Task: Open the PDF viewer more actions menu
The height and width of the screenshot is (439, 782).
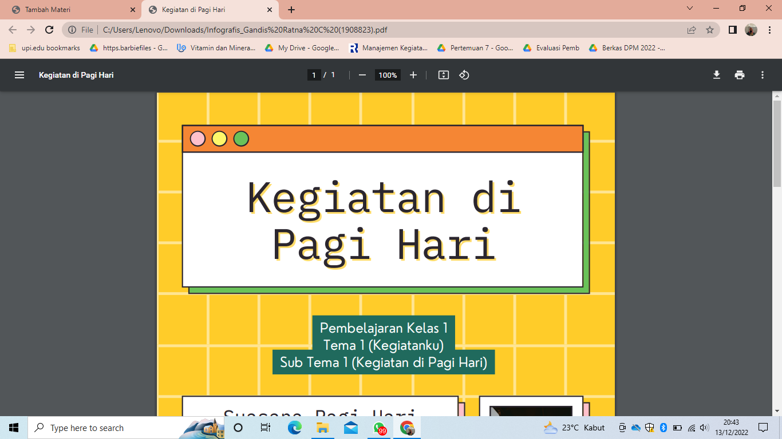Action: coord(763,75)
